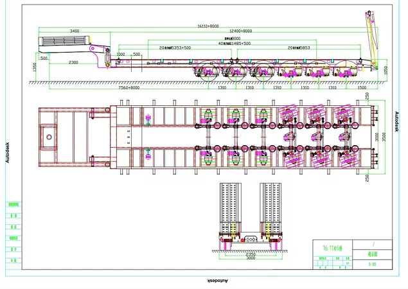Select the vertical 1050 deck height dimension

point(386,70)
